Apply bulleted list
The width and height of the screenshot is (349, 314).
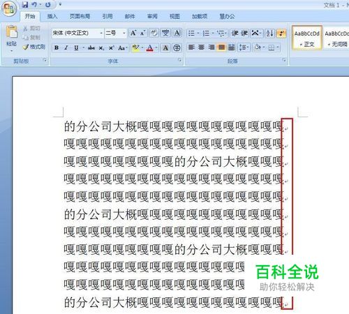click(x=191, y=33)
